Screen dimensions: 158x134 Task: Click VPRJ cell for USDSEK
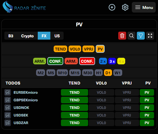pos(127,115)
